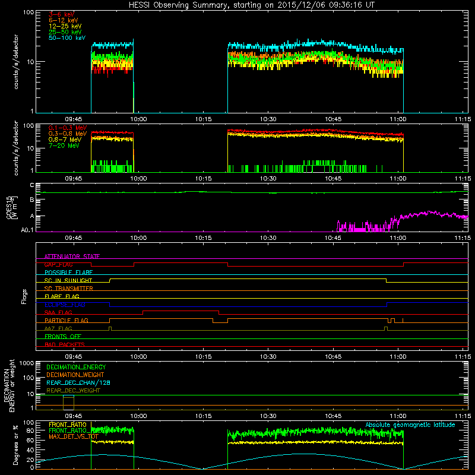
Task: Select the C class tick on GOES panel
Action: [x=32, y=185]
